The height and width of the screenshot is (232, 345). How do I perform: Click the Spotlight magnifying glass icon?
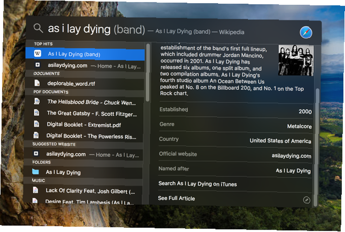38,28
